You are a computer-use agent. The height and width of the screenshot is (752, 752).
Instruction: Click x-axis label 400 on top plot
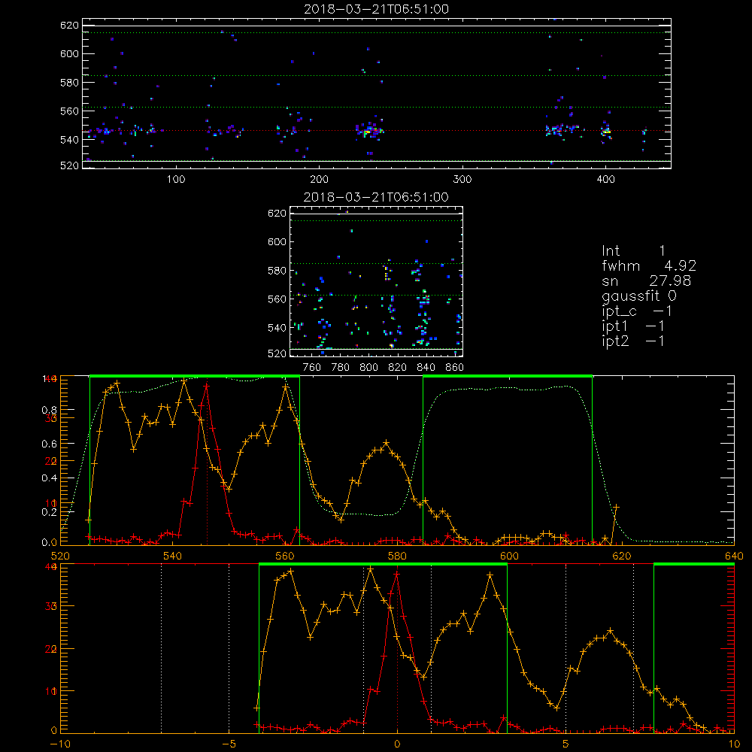coord(605,180)
